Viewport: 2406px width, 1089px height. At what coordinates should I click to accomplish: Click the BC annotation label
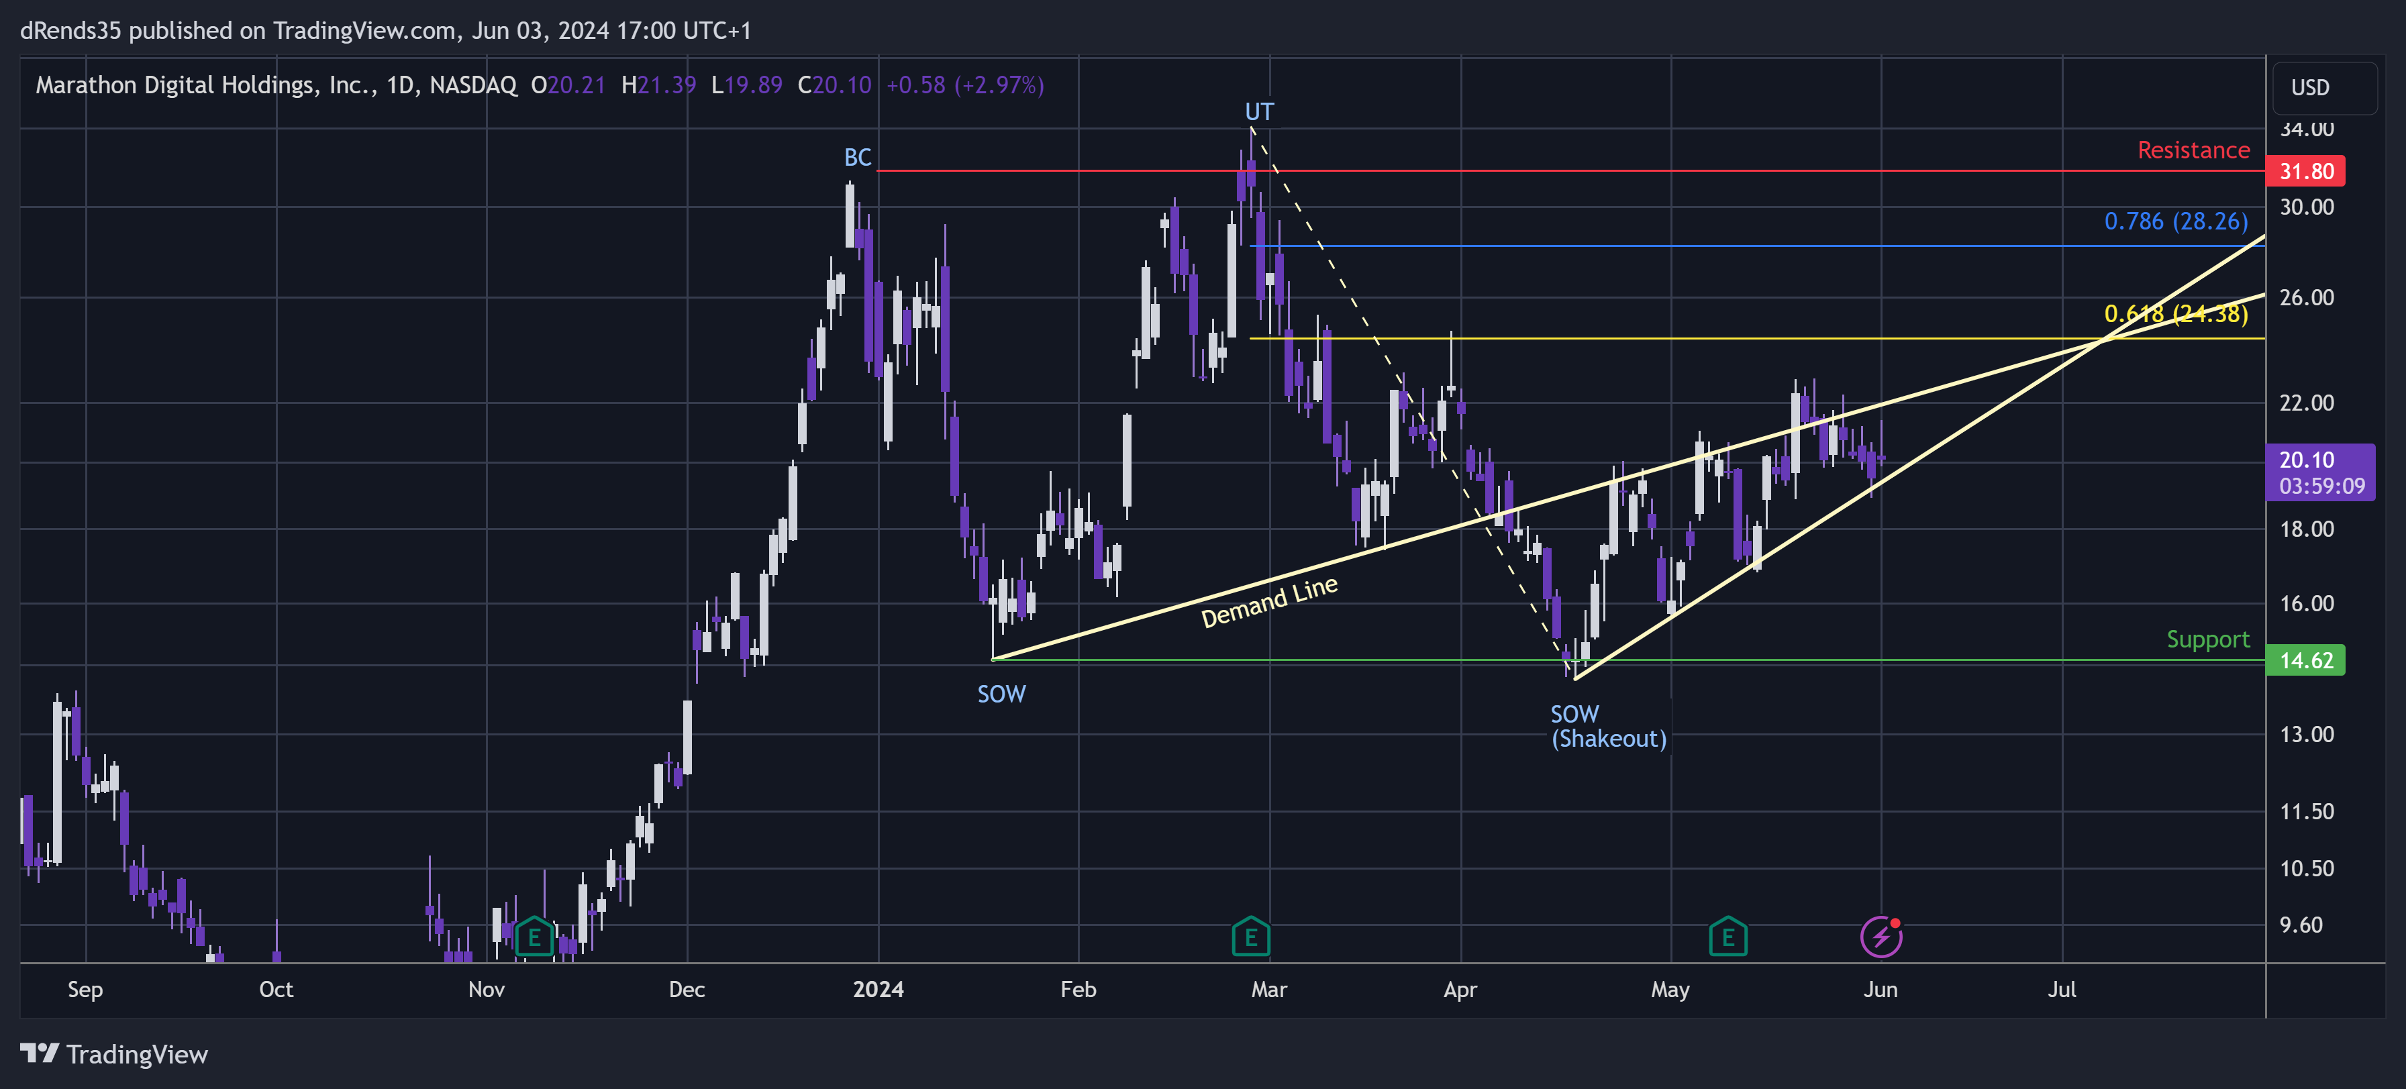click(x=858, y=158)
